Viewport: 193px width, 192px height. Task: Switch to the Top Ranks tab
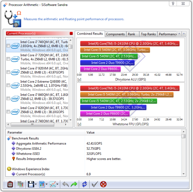click(x=148, y=34)
